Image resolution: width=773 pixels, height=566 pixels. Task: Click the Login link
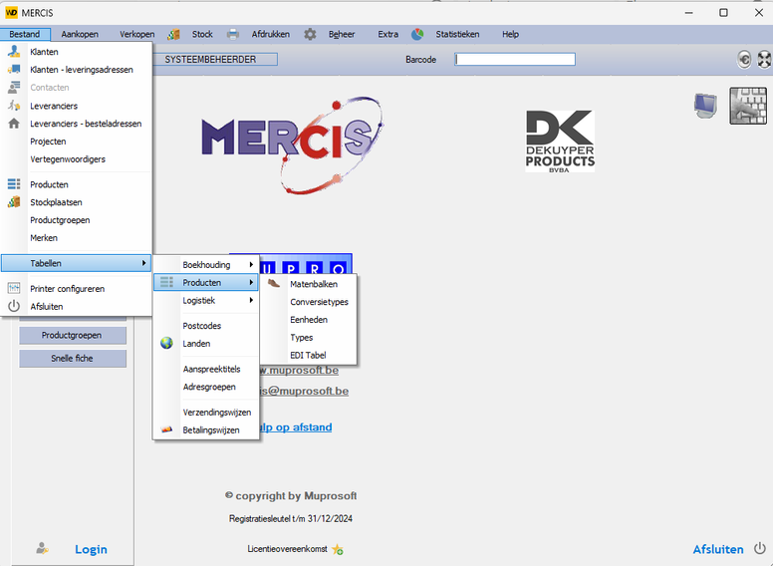click(x=91, y=549)
